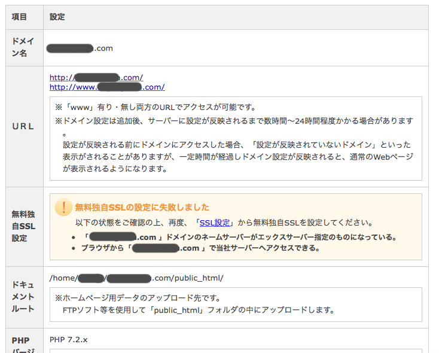This screenshot has width=439, height=353.
Task: Select the ドキュメントルート row label
Action: [23, 297]
